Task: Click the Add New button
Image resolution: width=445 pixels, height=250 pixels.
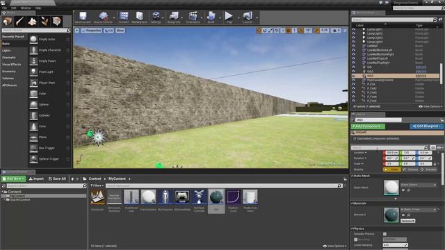Action: pos(13,179)
